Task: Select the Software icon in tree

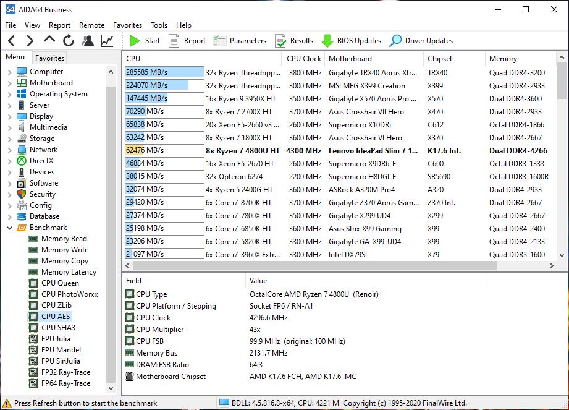Action: [22, 183]
